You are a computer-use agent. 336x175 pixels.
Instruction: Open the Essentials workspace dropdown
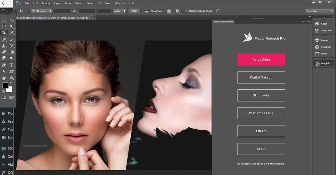click(x=319, y=11)
